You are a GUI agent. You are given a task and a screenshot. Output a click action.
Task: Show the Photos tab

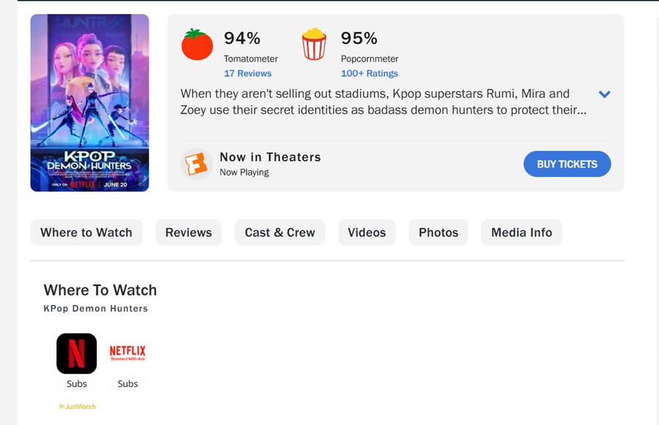(439, 233)
